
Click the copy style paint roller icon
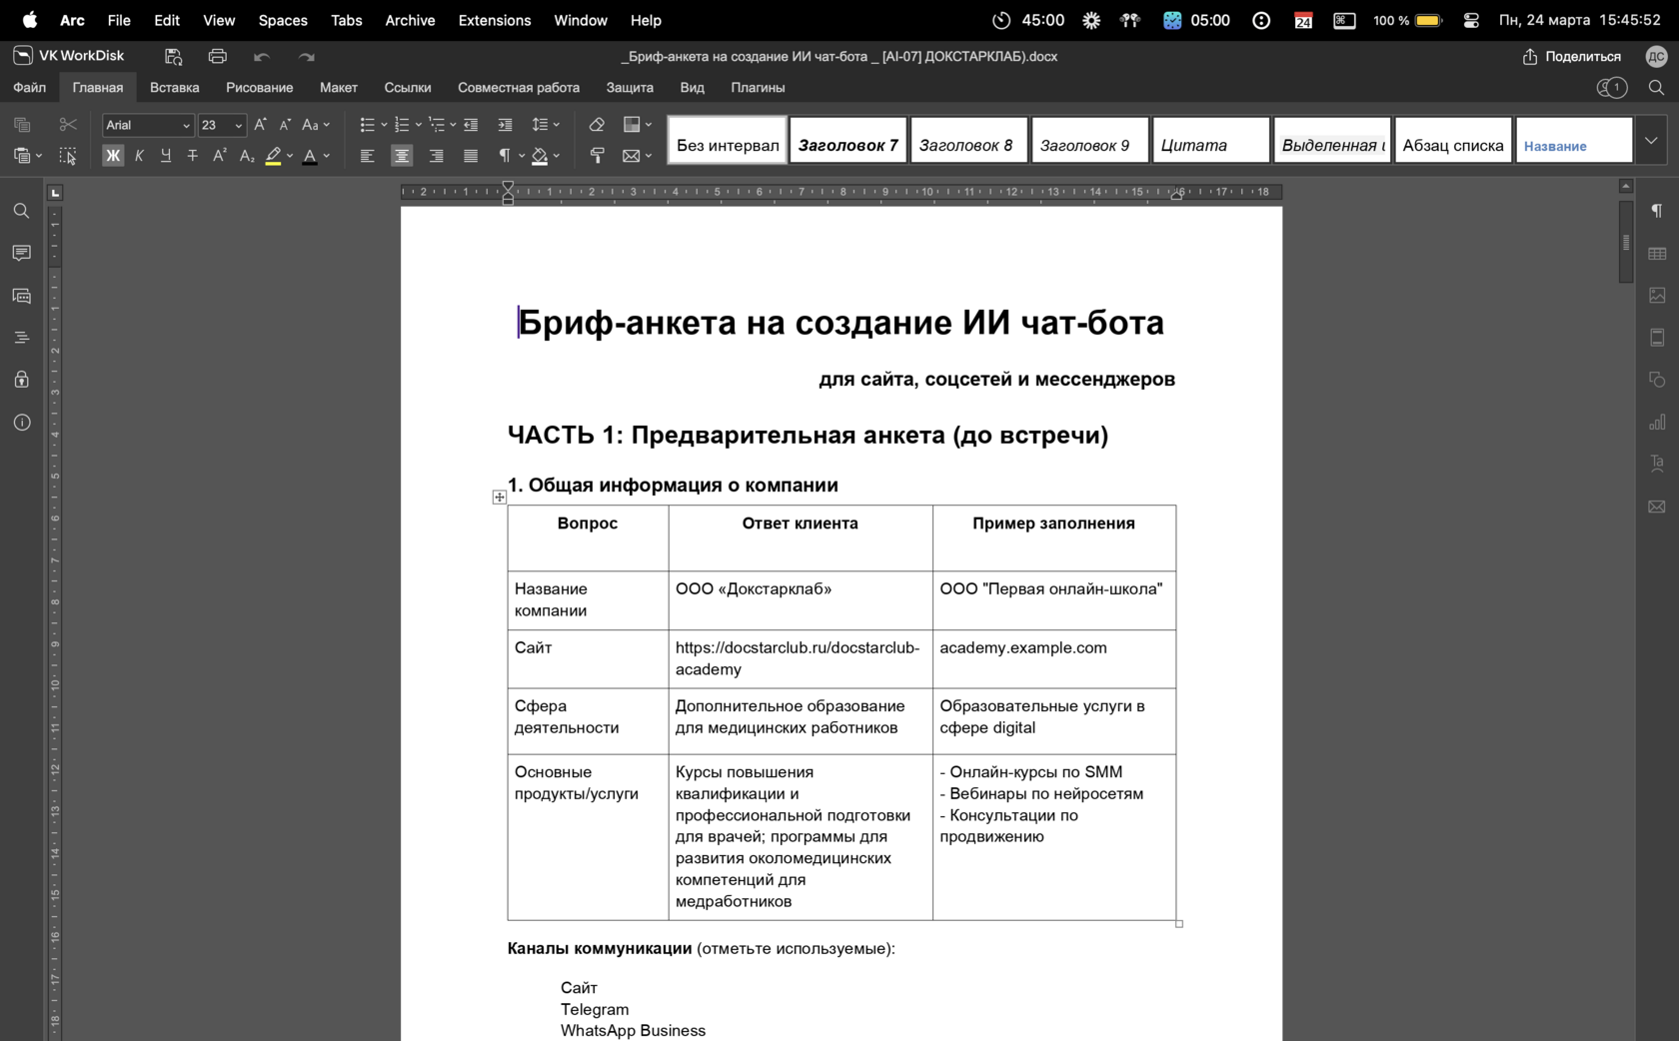click(597, 156)
